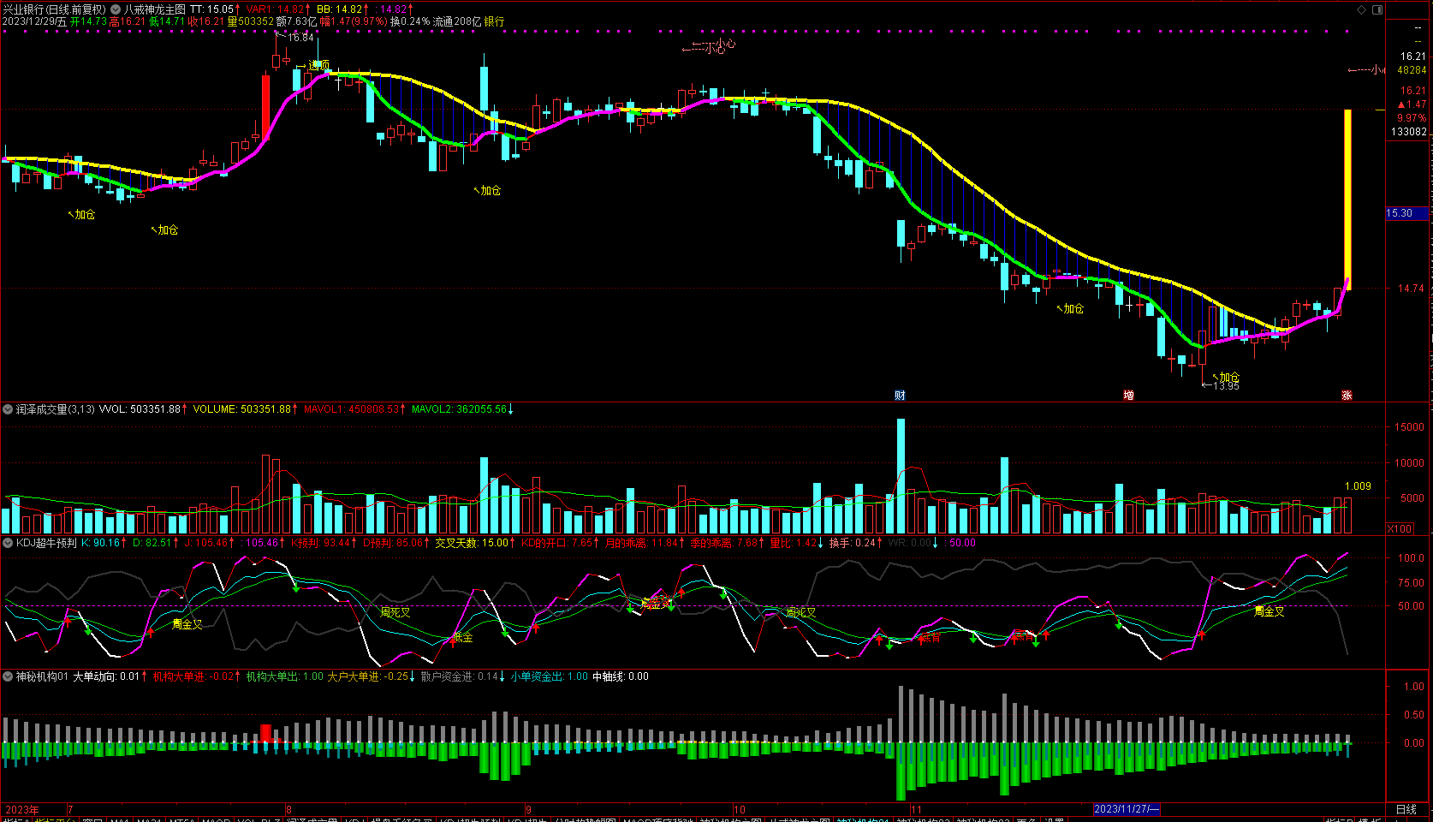Click the diamond icon at the chart's top right
1433x822 pixels.
click(1362, 9)
